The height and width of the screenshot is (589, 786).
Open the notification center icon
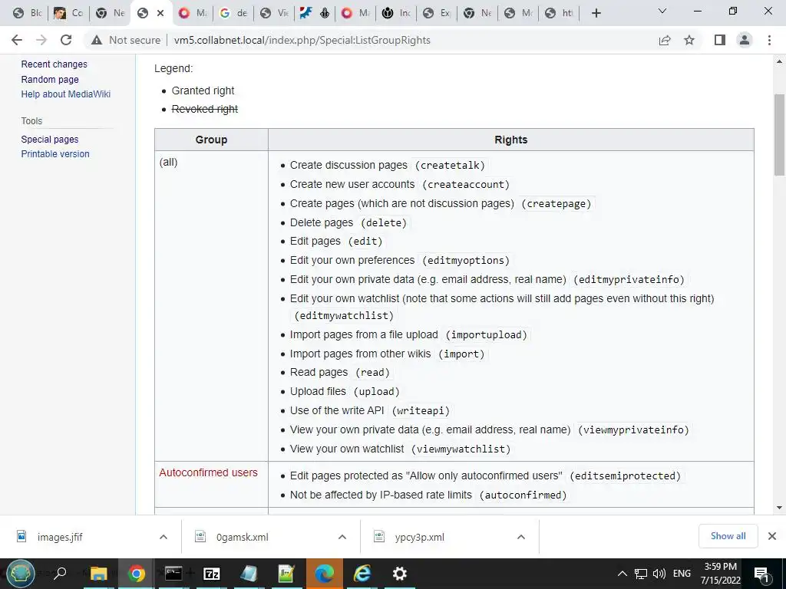point(761,574)
